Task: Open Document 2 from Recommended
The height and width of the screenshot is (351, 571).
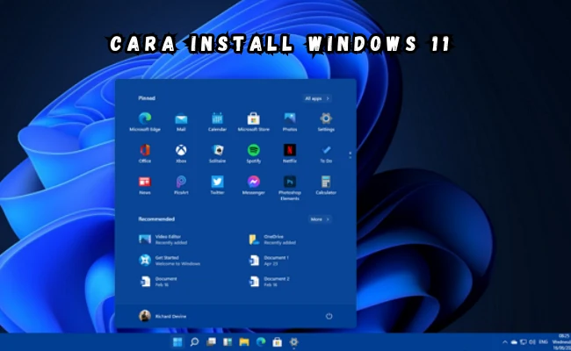Action: [270, 282]
